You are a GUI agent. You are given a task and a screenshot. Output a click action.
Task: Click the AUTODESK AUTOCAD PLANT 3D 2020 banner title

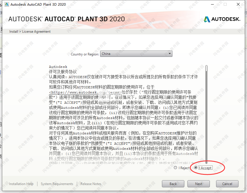pos(66,19)
